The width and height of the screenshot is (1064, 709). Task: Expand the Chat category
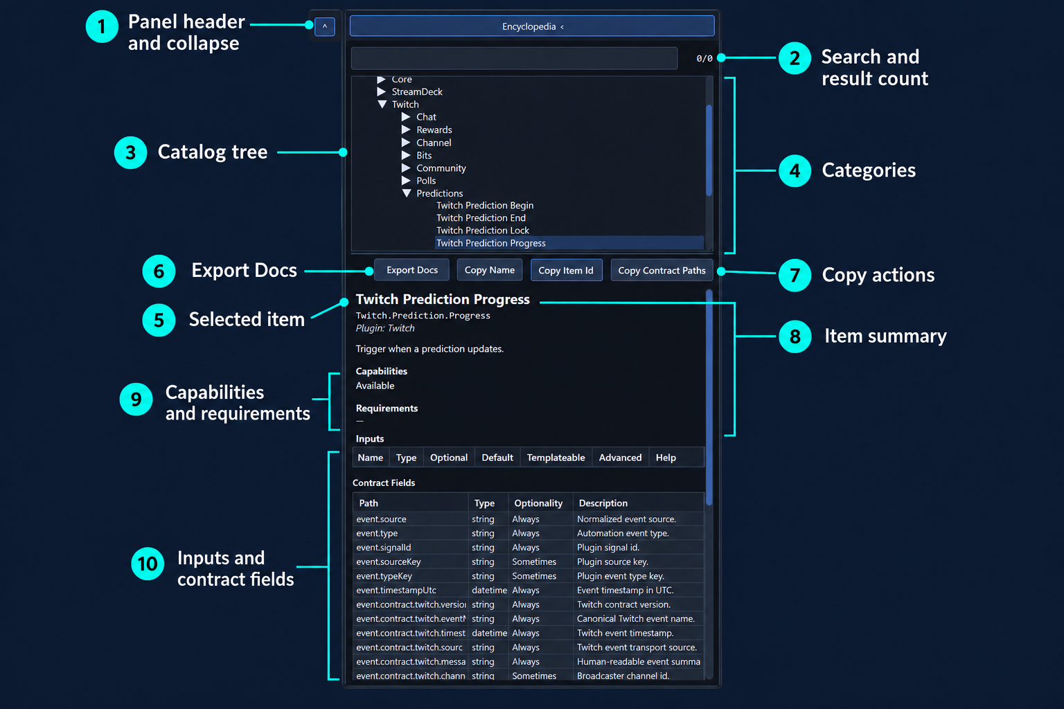click(406, 117)
